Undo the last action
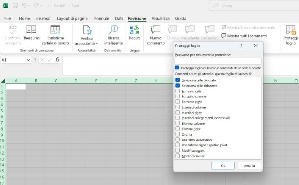 click(24, 6)
